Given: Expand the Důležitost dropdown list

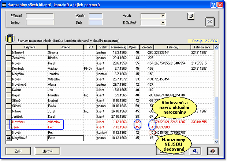Looking at the screenshot, I should pos(162,23).
